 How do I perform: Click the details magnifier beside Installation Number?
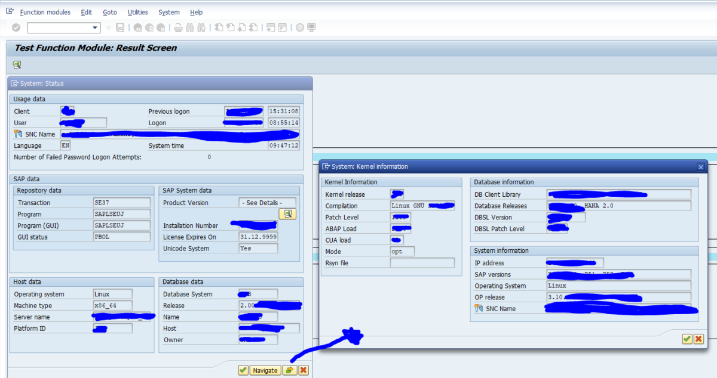click(x=287, y=213)
